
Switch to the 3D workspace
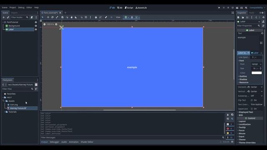pyautogui.click(x=120, y=8)
